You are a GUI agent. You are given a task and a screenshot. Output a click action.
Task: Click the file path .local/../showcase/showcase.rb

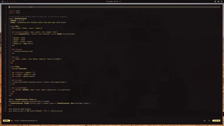26,120
